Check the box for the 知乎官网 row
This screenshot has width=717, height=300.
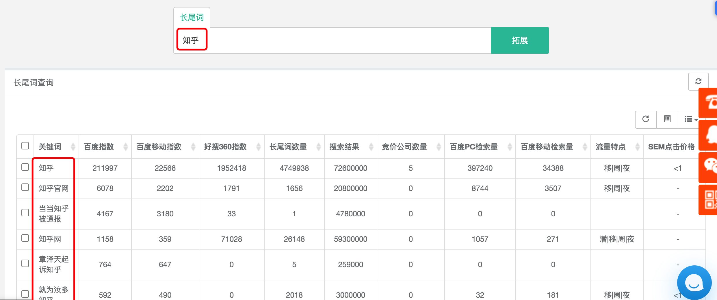click(x=25, y=187)
